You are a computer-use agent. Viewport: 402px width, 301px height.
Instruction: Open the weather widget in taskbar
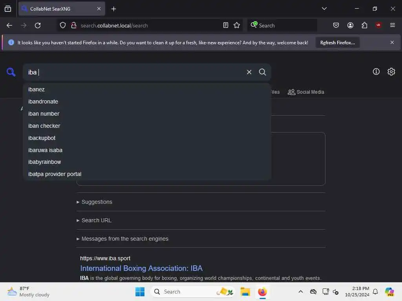[x=28, y=292]
